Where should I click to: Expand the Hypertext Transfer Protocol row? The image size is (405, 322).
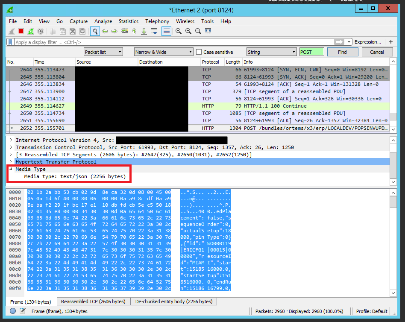click(x=11, y=162)
